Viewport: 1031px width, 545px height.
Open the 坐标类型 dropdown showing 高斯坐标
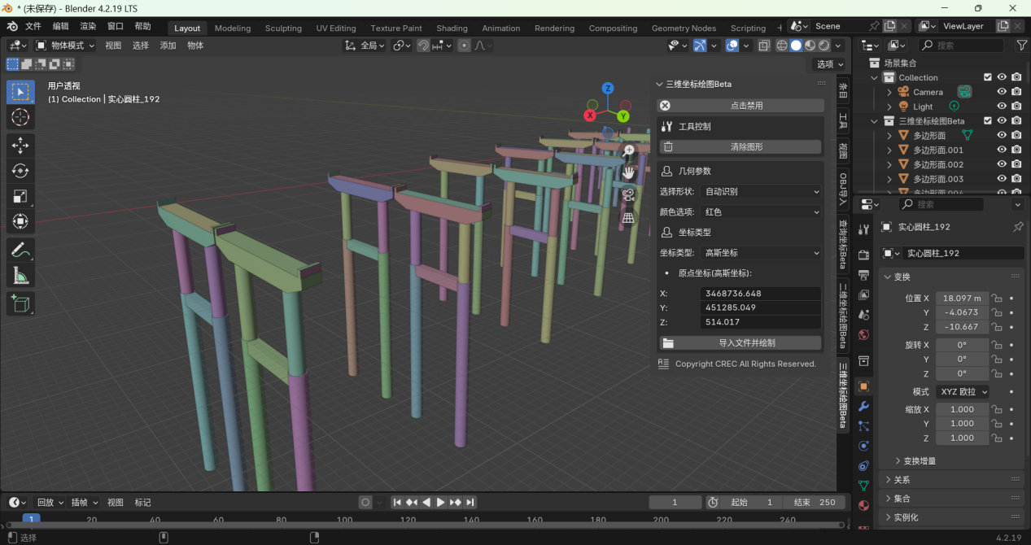(x=761, y=253)
